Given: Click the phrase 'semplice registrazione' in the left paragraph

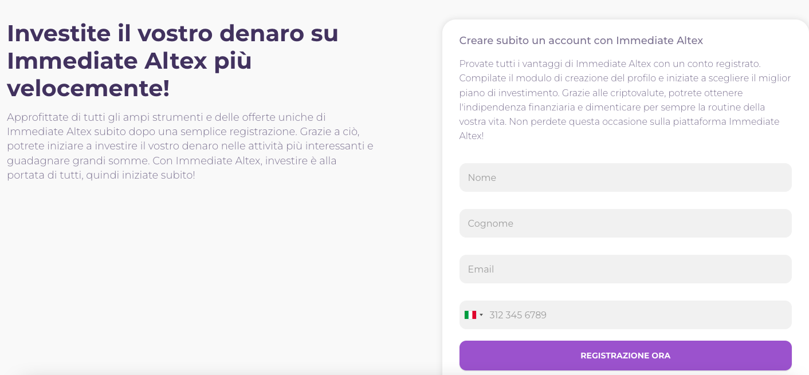Looking at the screenshot, I should (x=242, y=132).
